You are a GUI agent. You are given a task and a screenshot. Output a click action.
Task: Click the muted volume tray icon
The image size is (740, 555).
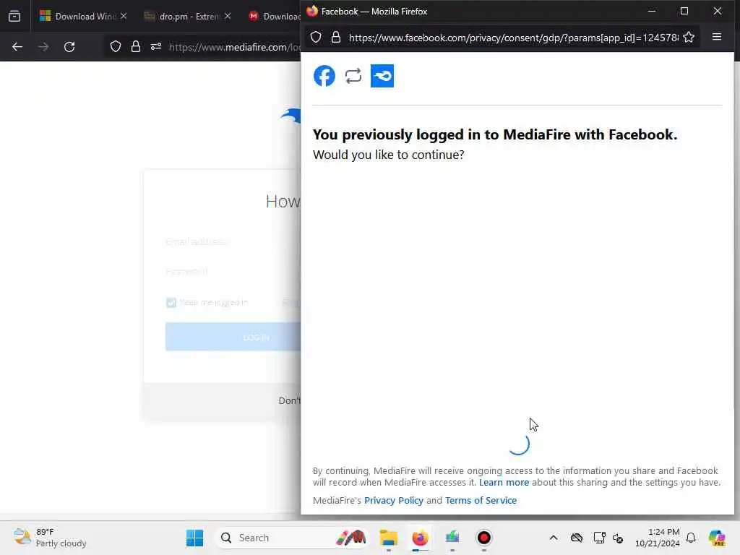[618, 538]
